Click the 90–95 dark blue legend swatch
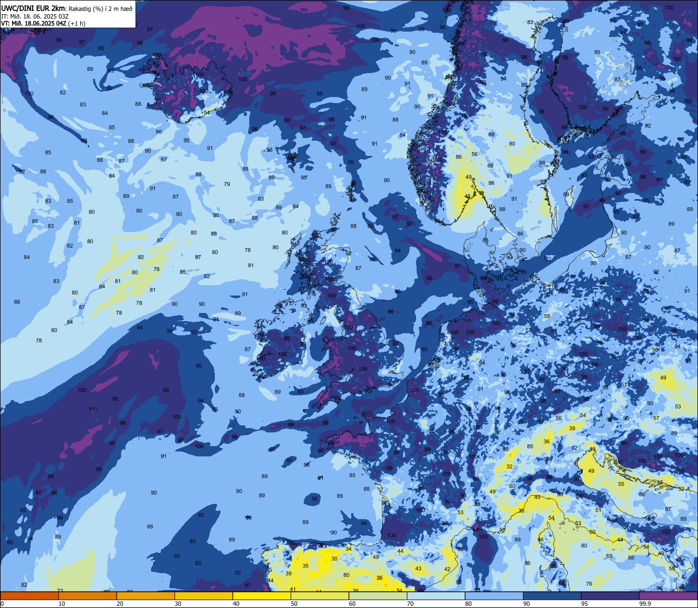The height and width of the screenshot is (608, 698). click(552, 596)
